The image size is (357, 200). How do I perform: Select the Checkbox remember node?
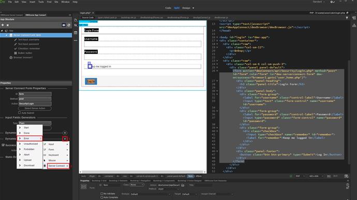click(x=29, y=48)
